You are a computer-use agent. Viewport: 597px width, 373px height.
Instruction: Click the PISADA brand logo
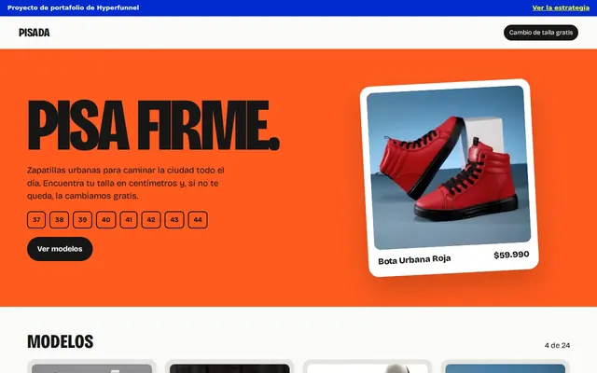tap(35, 33)
